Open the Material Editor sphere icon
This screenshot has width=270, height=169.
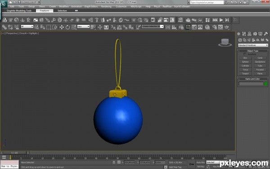[207, 27]
